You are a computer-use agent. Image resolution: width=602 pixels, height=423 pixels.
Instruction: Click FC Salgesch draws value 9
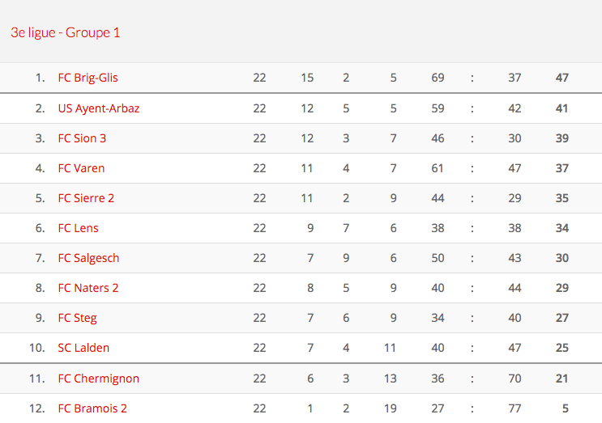pyautogui.click(x=346, y=258)
